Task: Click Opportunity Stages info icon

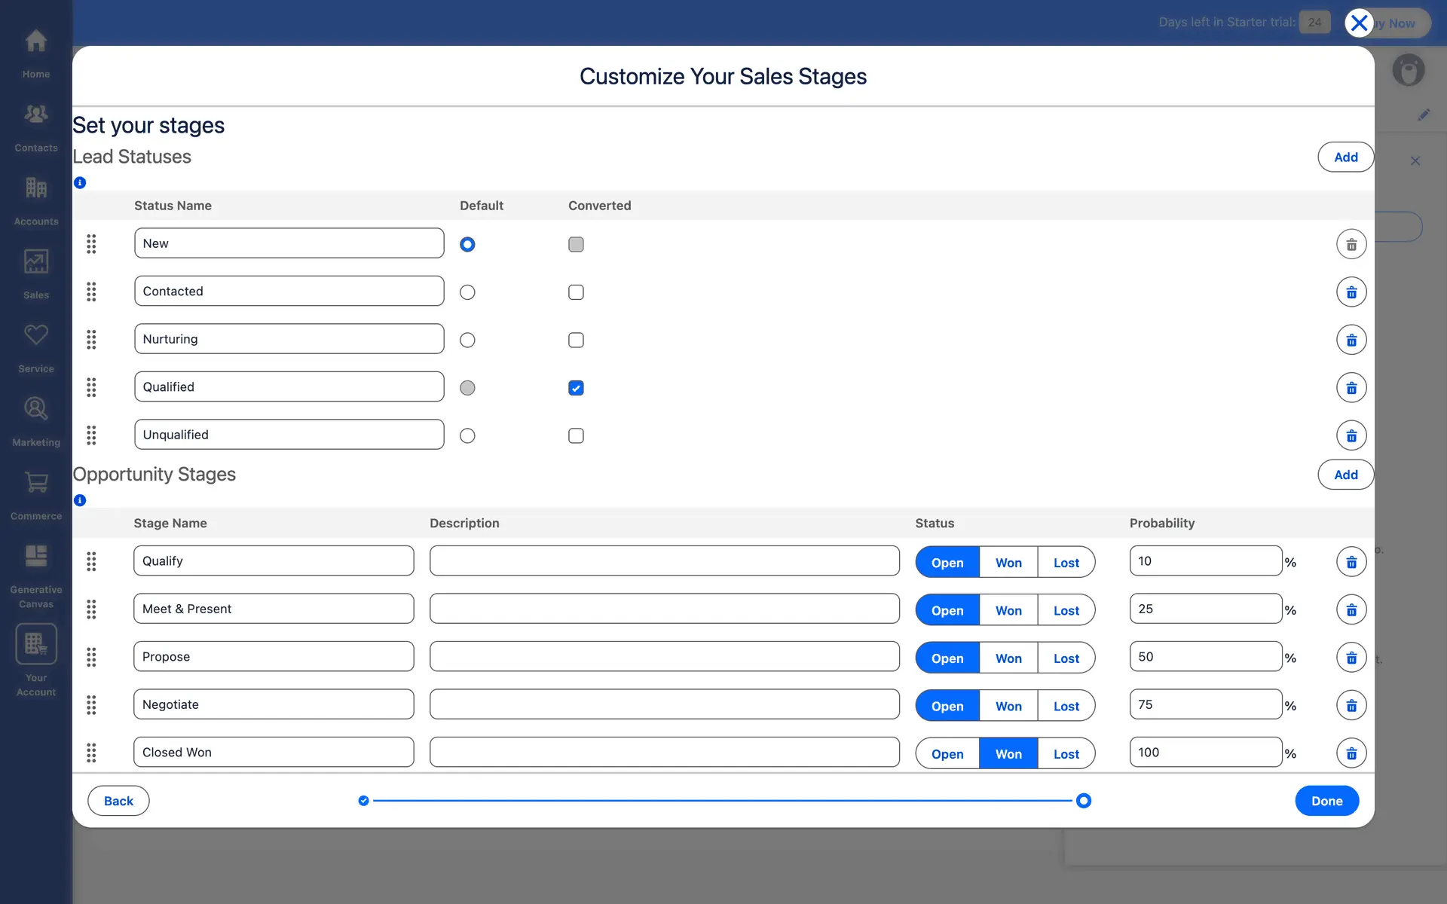Action: [x=80, y=500]
